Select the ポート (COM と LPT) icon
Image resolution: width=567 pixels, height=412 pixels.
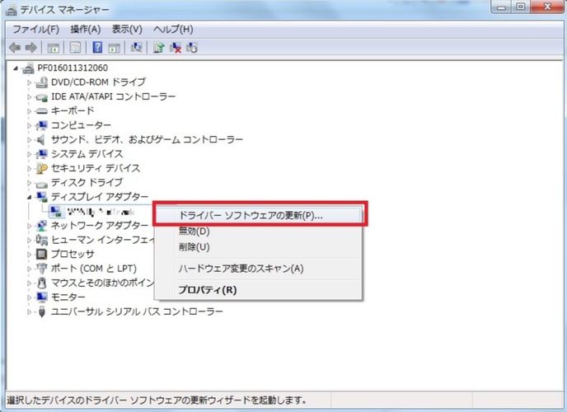pyautogui.click(x=41, y=269)
